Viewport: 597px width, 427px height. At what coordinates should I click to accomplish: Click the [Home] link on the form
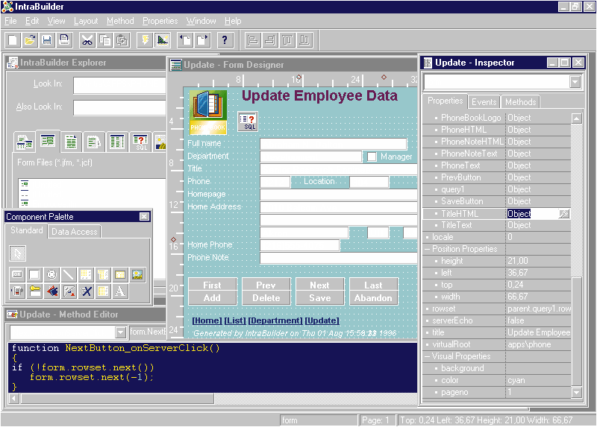click(207, 320)
